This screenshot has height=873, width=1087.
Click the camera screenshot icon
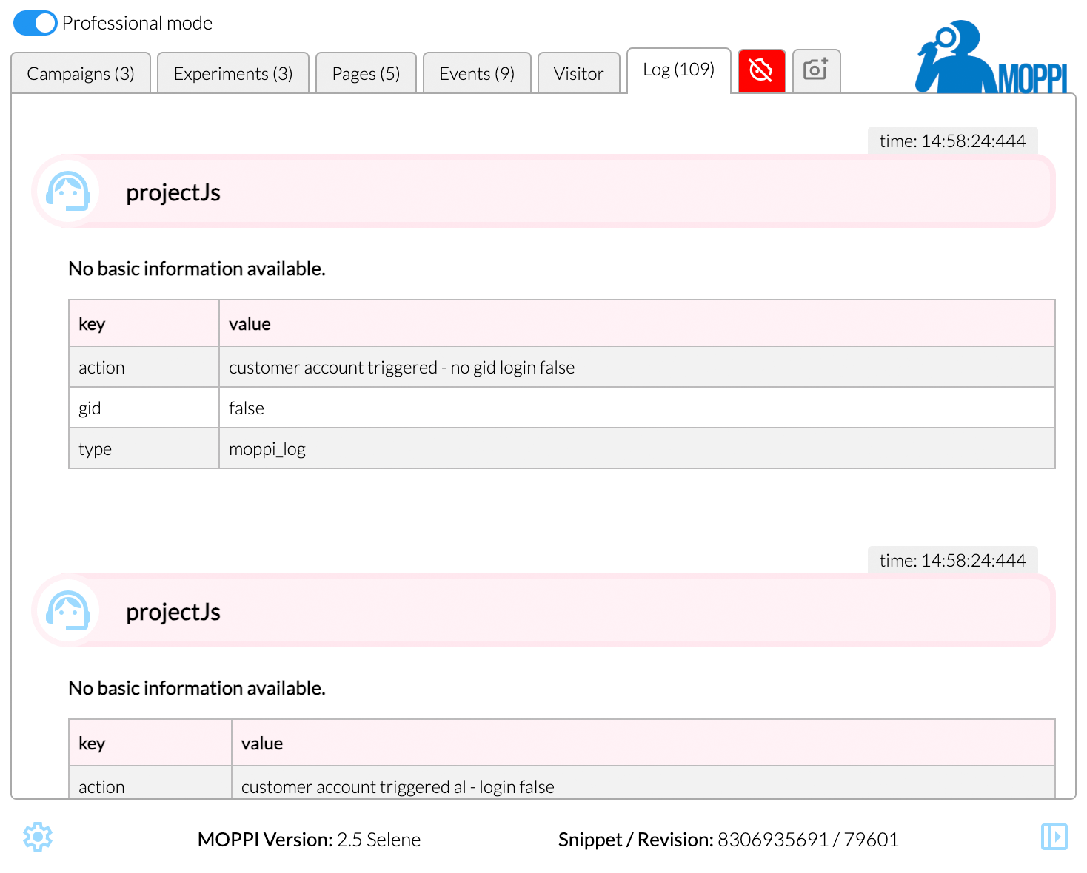click(x=816, y=71)
